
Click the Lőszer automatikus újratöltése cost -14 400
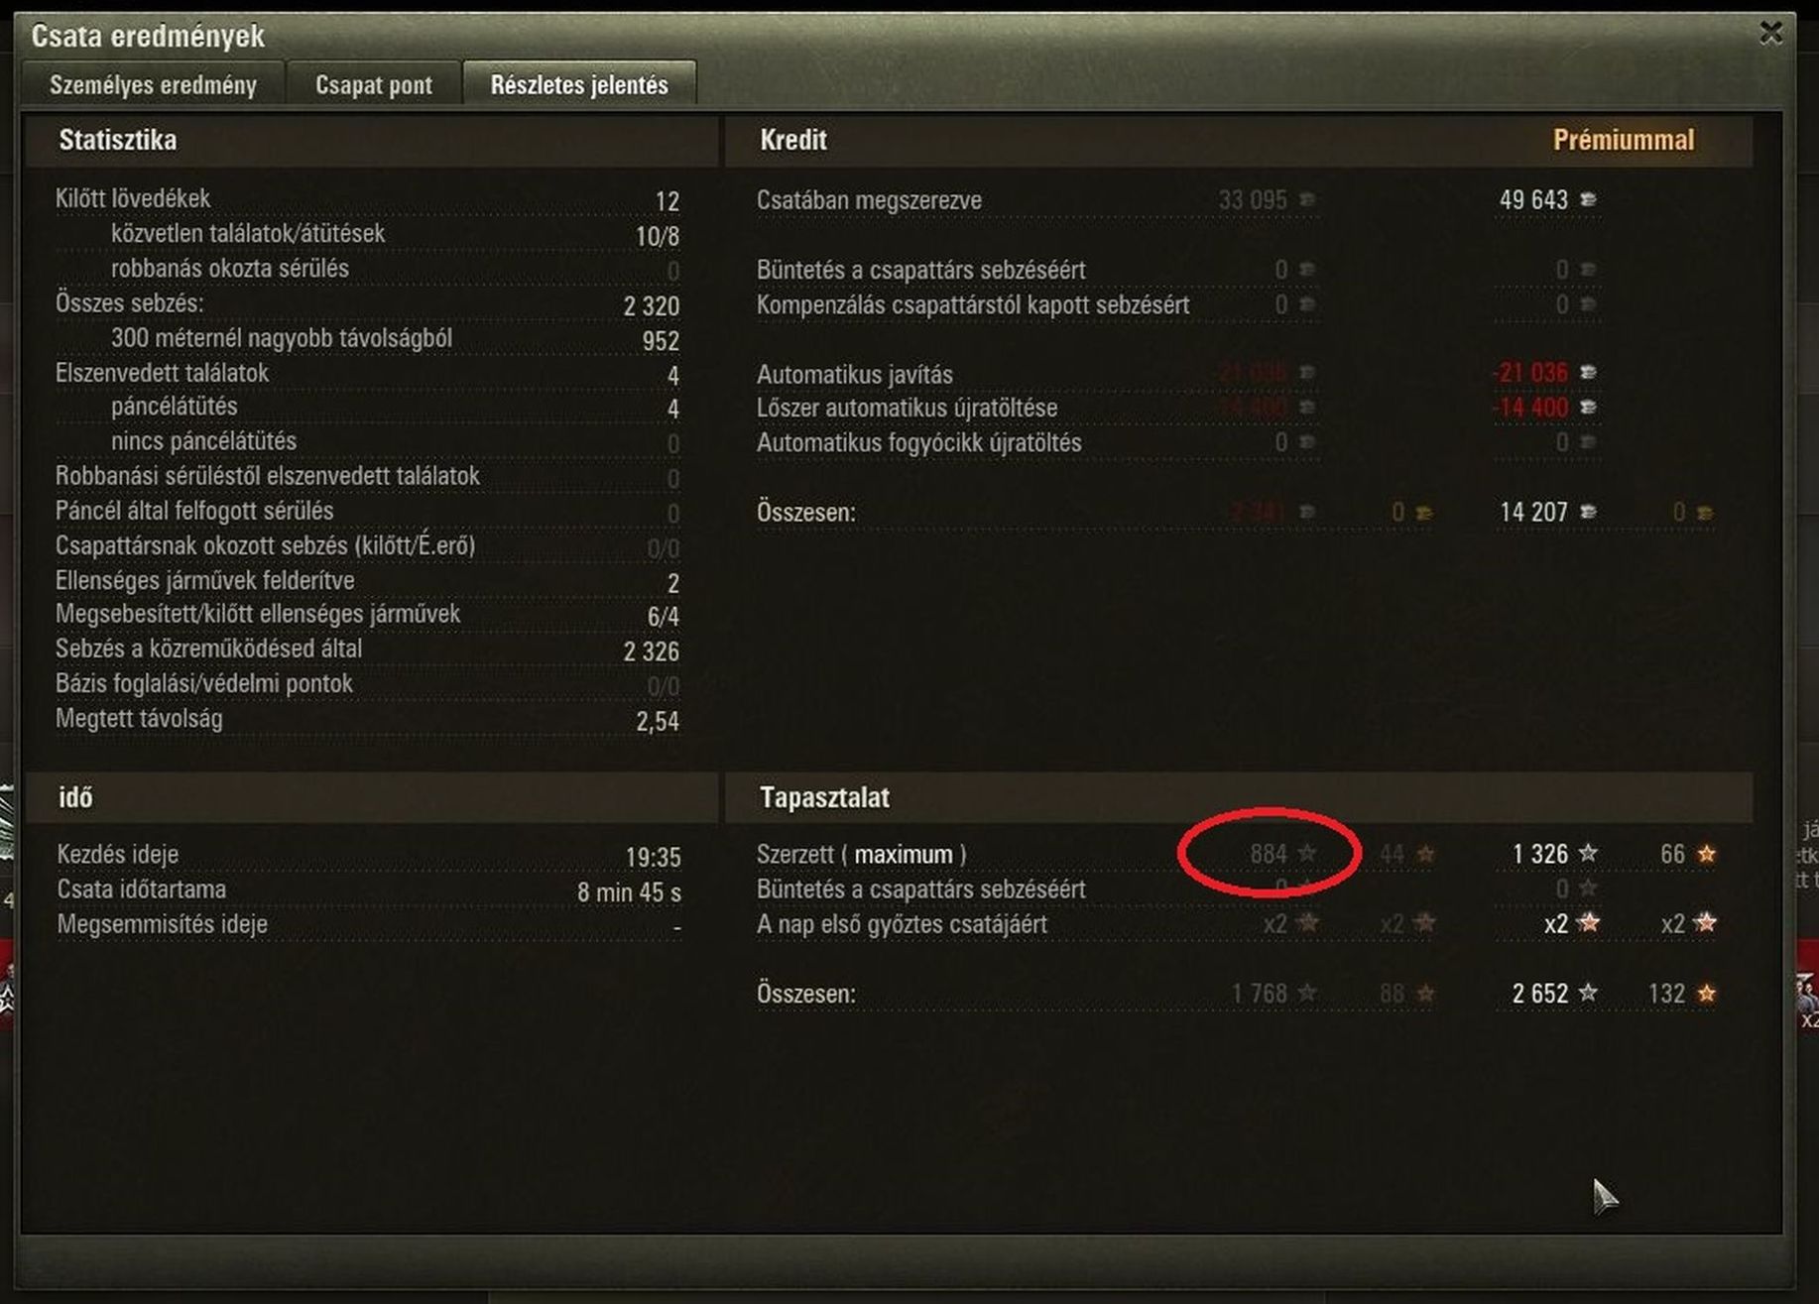[1530, 408]
